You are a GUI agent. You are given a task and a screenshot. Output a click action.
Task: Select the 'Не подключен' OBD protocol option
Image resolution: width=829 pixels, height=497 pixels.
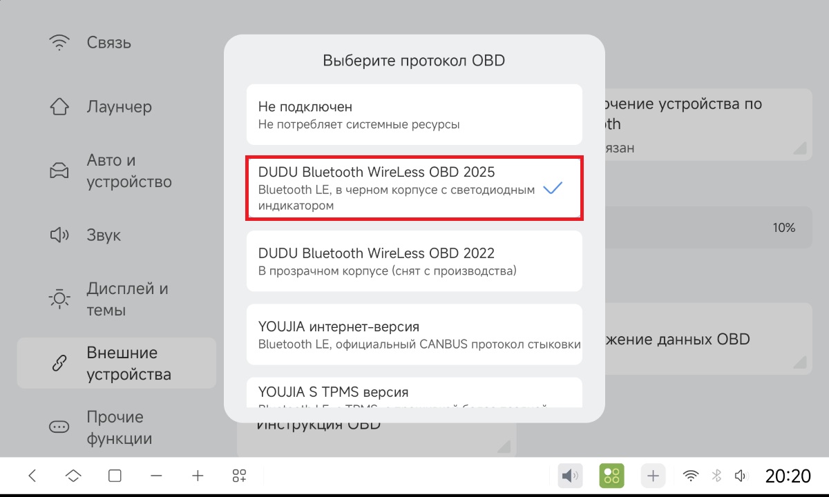pyautogui.click(x=414, y=115)
